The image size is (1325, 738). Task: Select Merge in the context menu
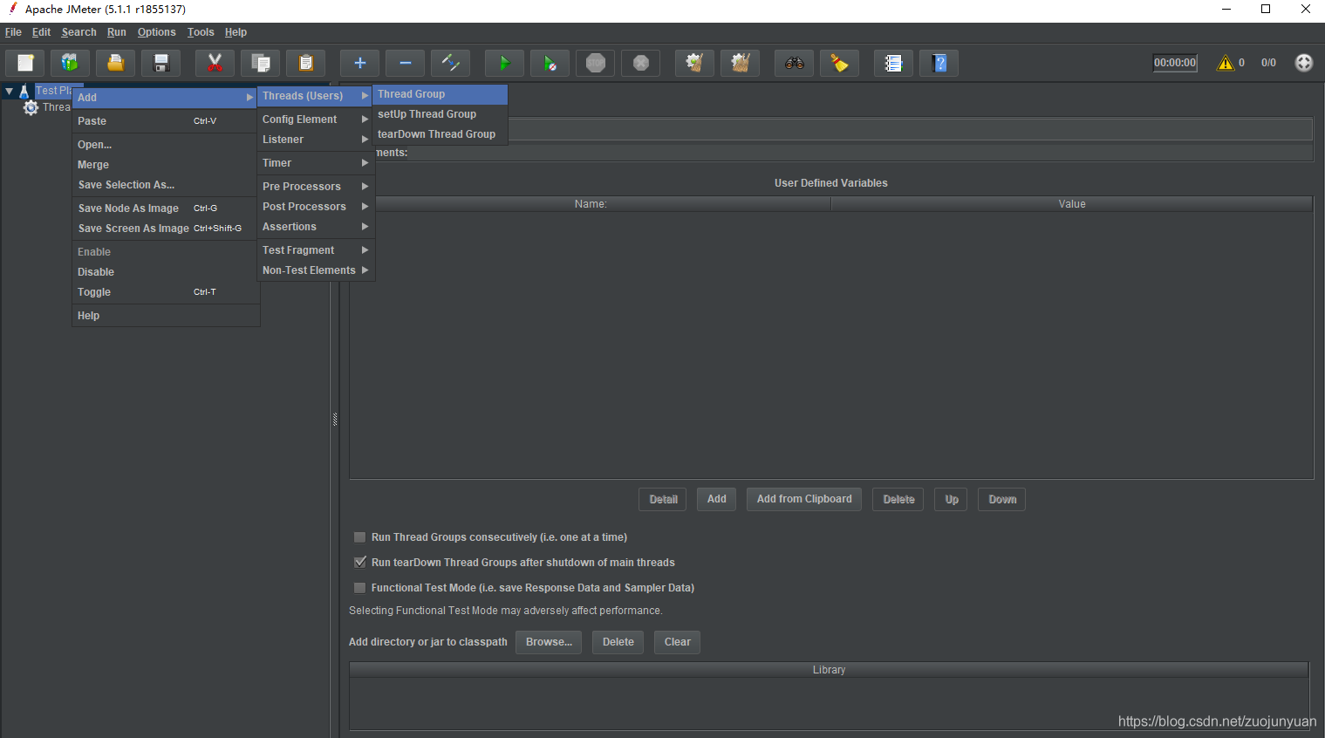tap(166, 165)
